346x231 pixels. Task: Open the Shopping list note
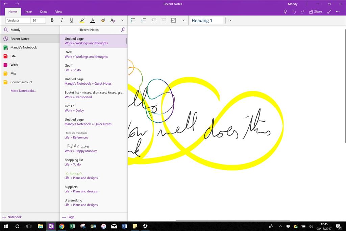click(x=93, y=162)
